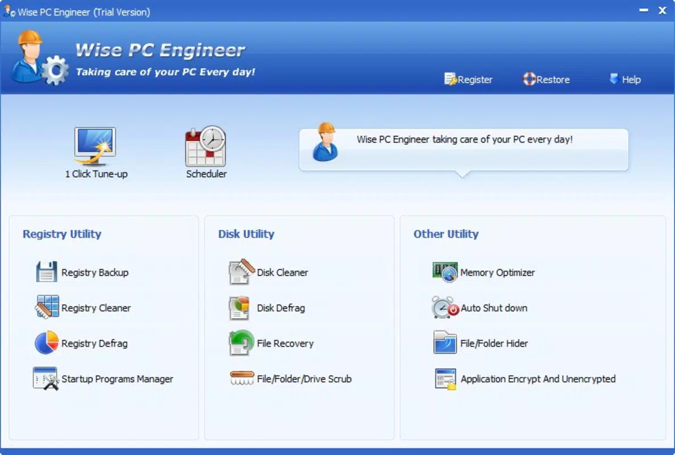Open Disk Cleaner text link

[x=282, y=272]
